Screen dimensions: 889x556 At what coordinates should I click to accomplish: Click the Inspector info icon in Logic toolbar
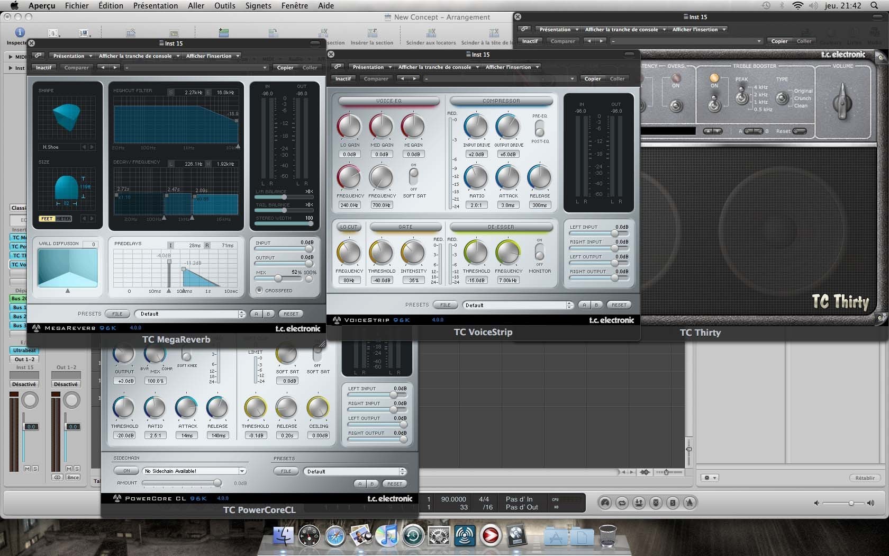point(20,33)
